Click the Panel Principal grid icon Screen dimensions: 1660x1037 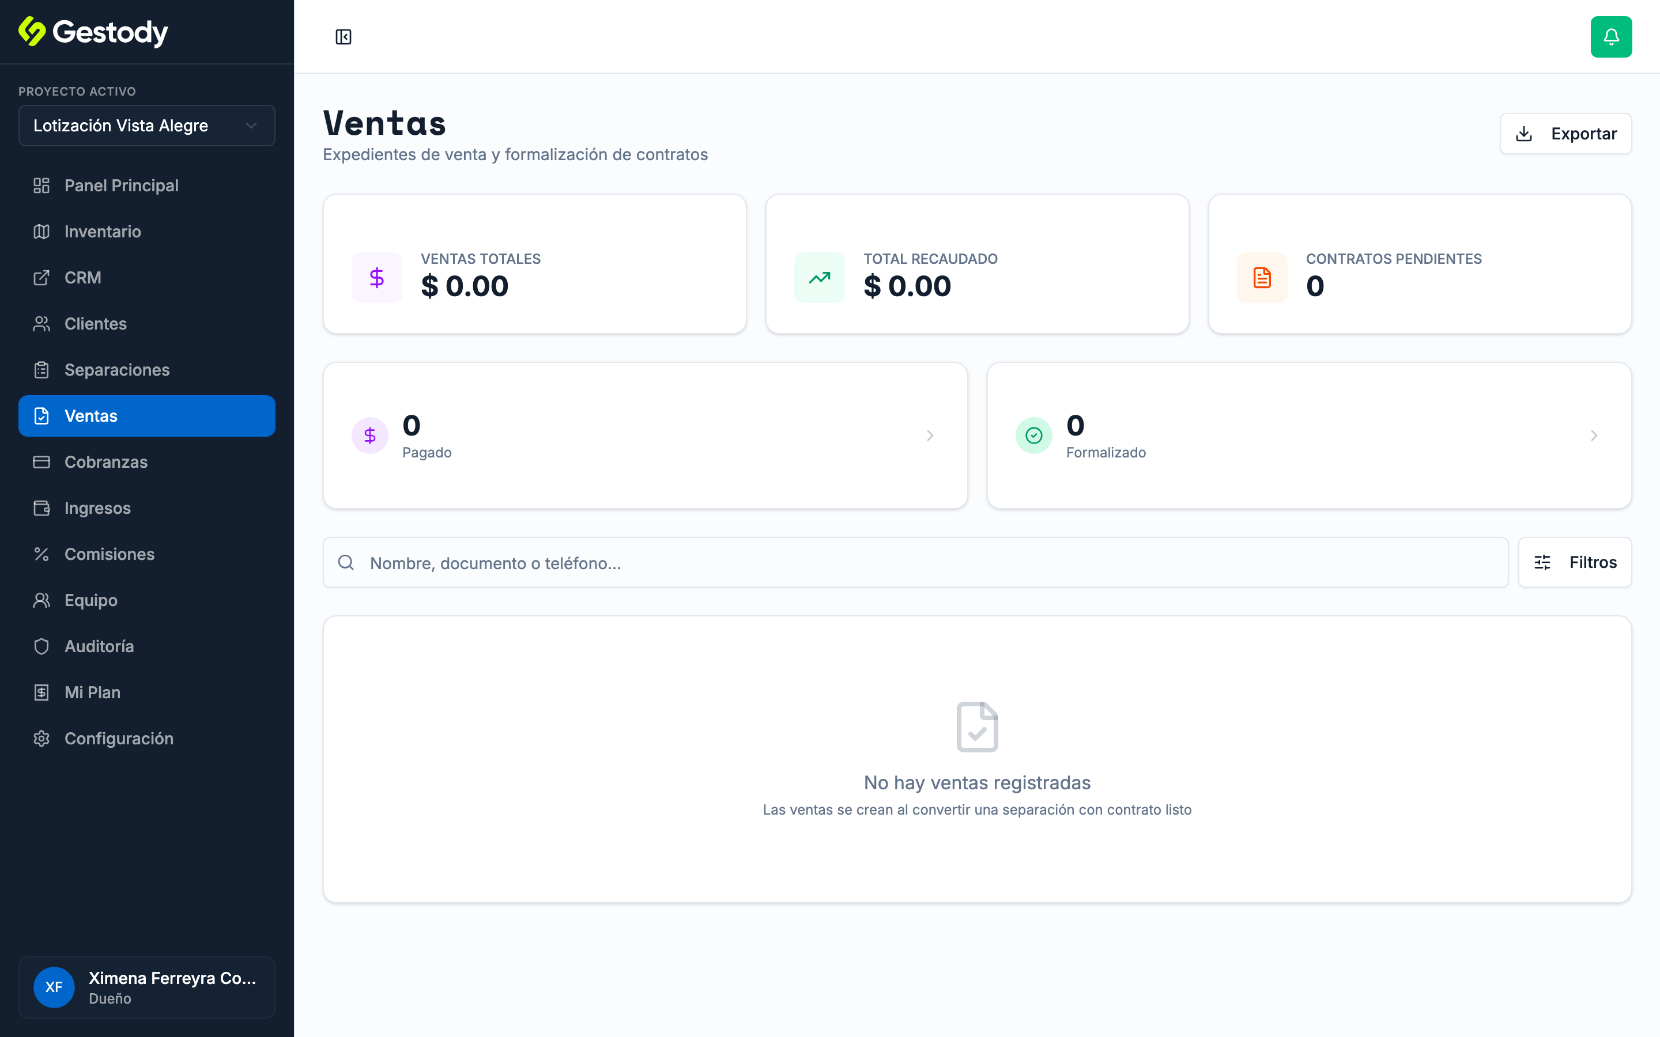point(41,185)
